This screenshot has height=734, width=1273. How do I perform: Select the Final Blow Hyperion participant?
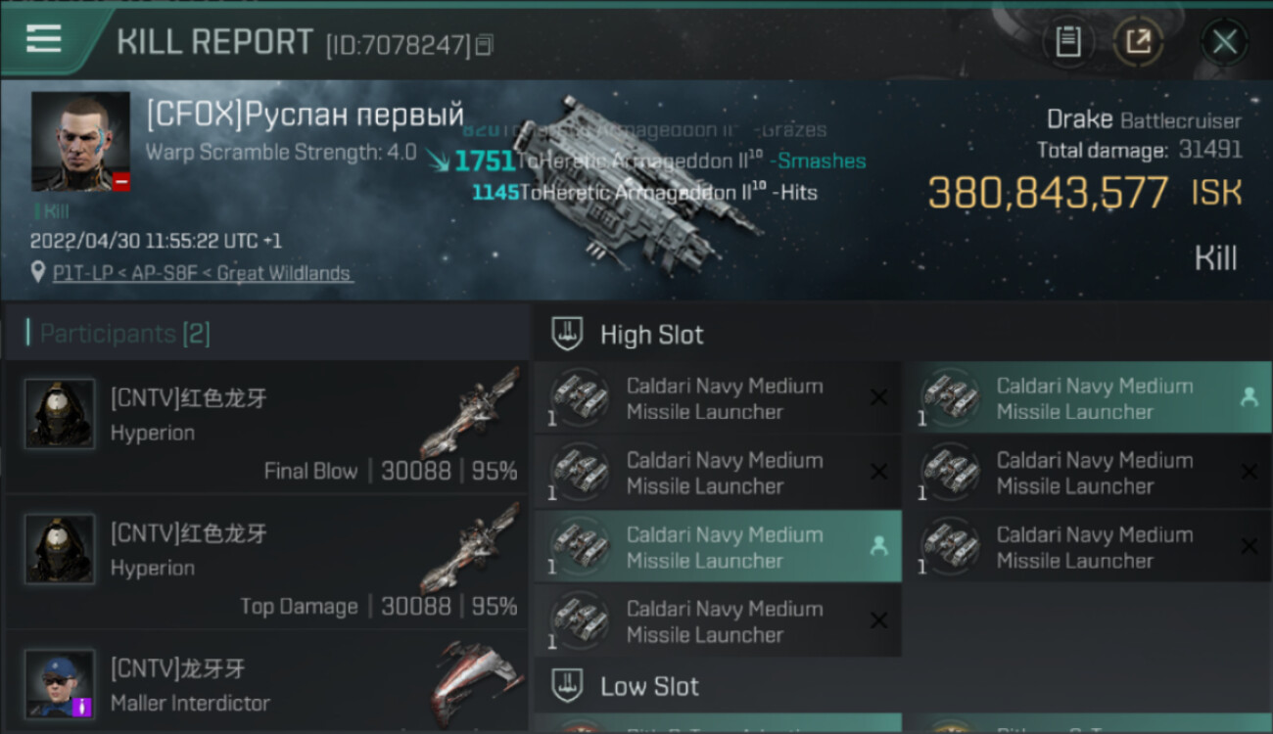pos(264,428)
